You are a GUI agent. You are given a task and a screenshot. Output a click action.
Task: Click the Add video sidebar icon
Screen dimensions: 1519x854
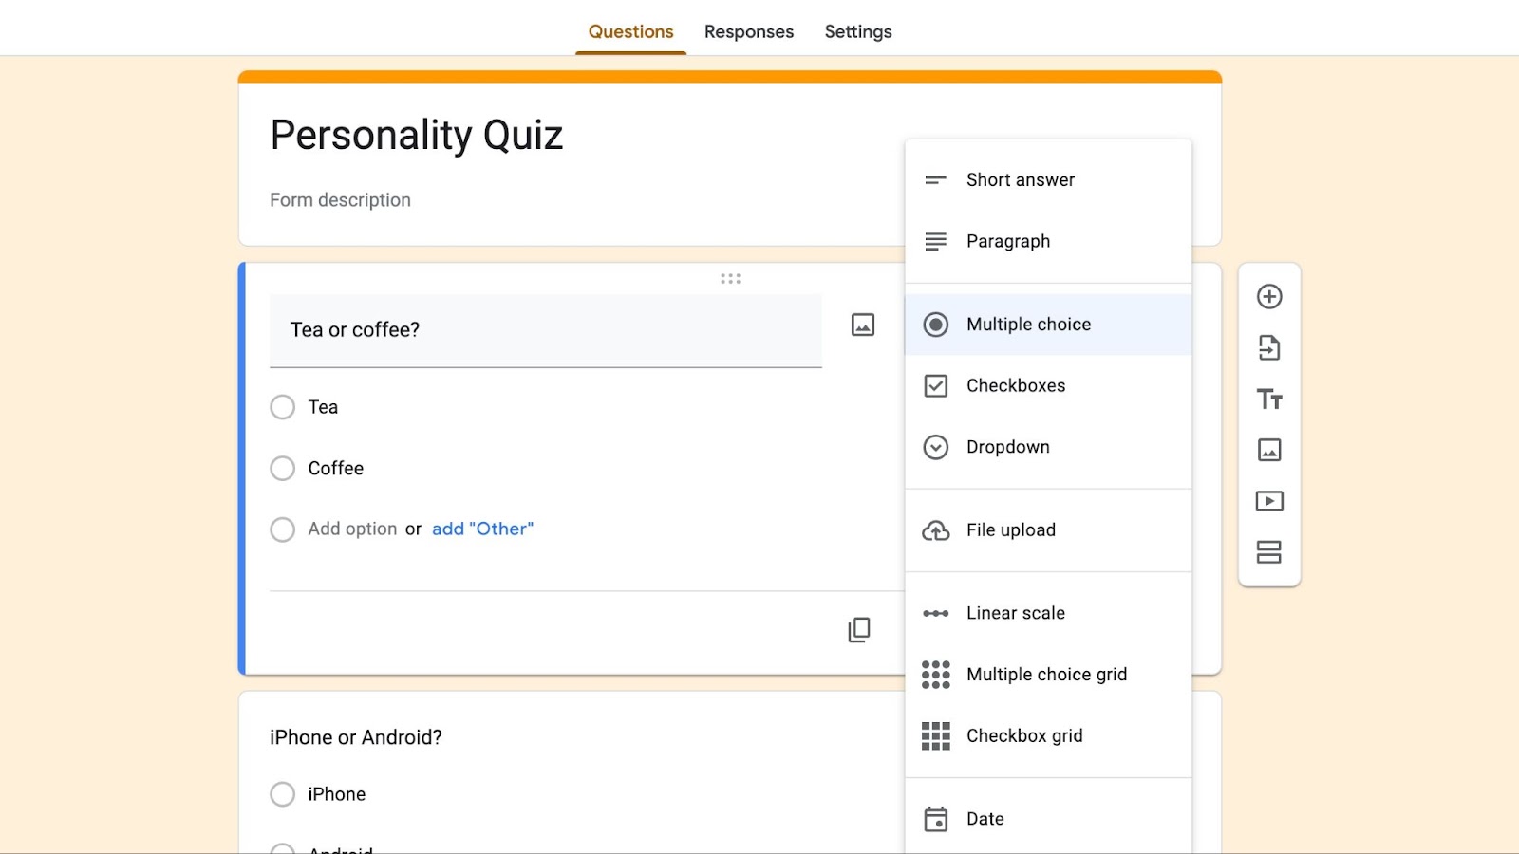(1269, 501)
